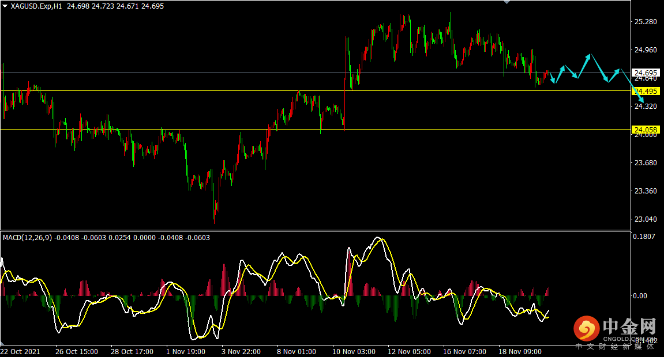Click the 25.280 value on price axis
The image size is (664, 357).
(x=646, y=22)
